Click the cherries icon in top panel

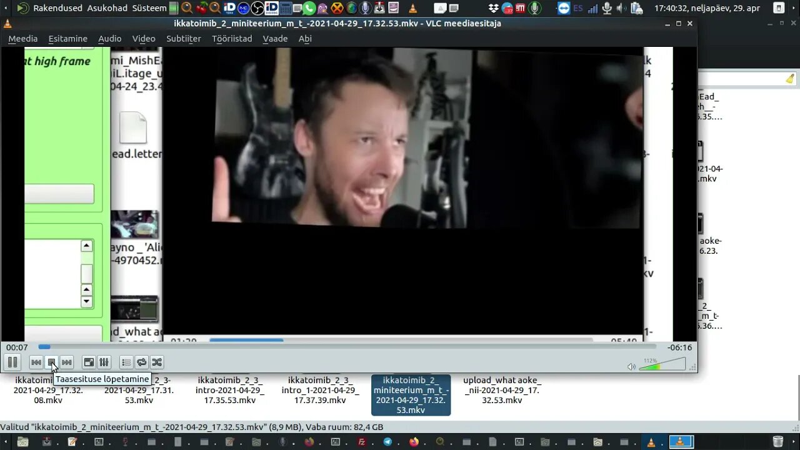202,8
